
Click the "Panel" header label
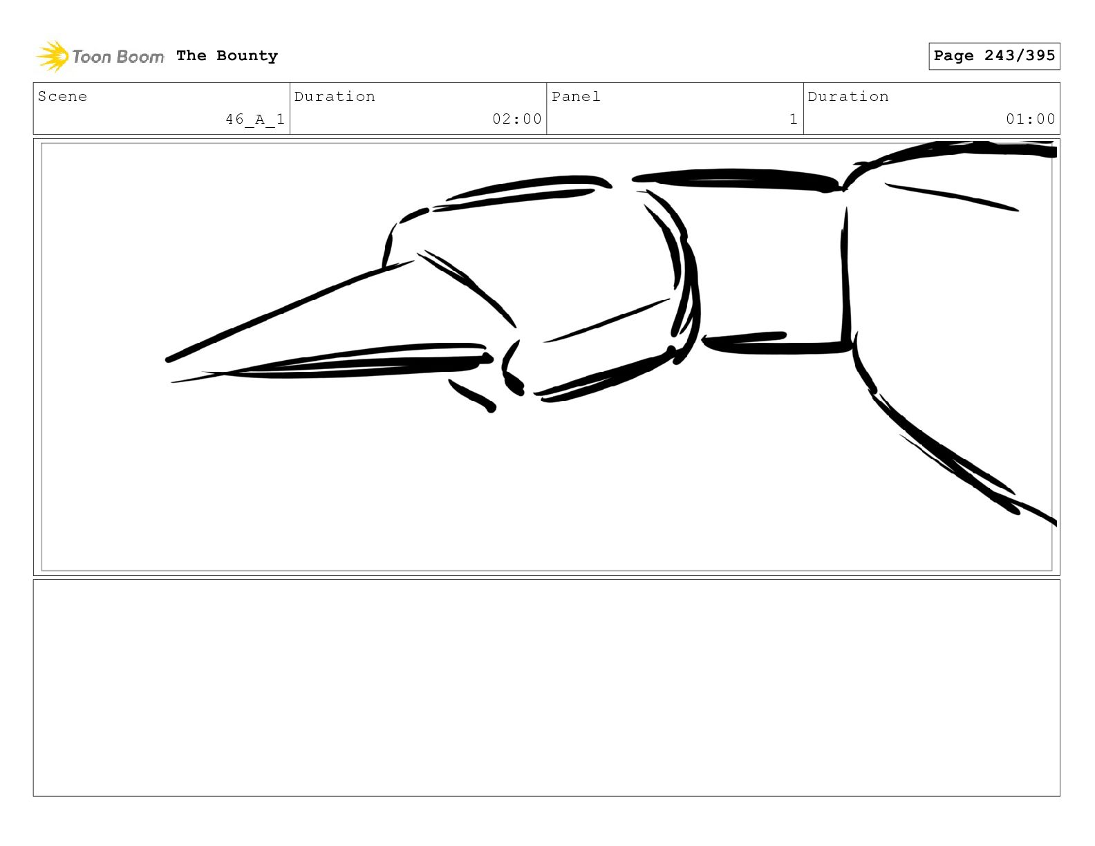pos(576,97)
